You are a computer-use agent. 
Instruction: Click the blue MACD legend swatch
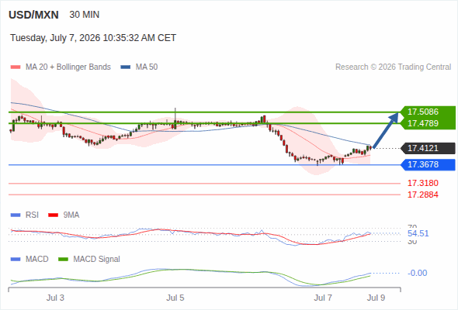(x=16, y=260)
